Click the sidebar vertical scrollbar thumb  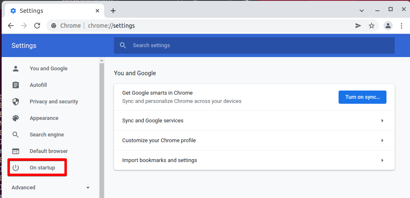pyautogui.click(x=102, y=131)
